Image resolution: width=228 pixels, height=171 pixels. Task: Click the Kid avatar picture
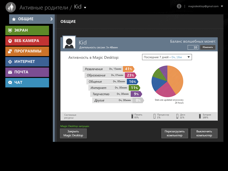point(69,42)
